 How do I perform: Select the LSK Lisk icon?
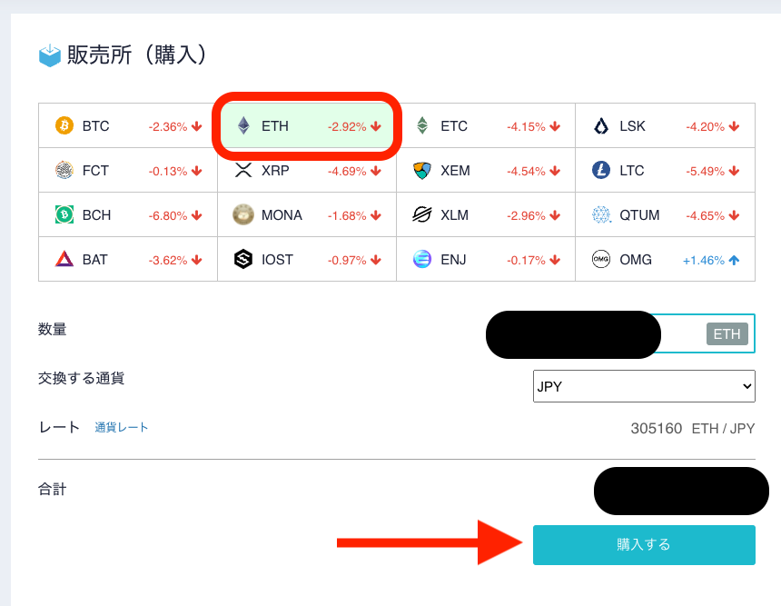(x=601, y=125)
